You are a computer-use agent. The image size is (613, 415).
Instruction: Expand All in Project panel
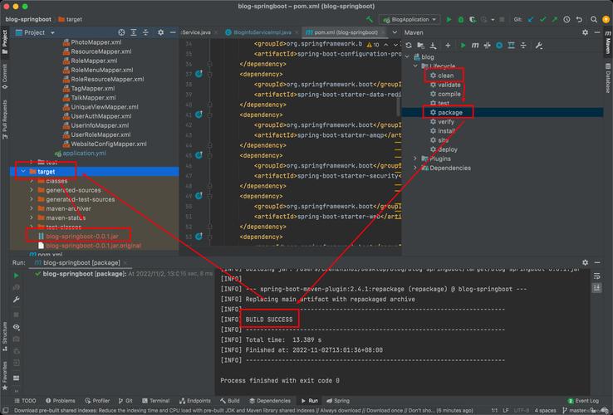pos(133,32)
